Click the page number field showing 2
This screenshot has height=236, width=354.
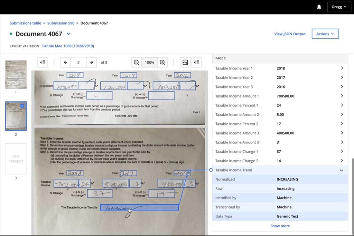point(78,62)
